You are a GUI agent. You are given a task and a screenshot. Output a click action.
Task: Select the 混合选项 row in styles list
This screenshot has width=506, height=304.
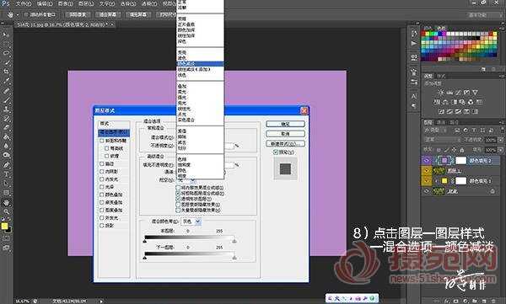click(x=114, y=133)
